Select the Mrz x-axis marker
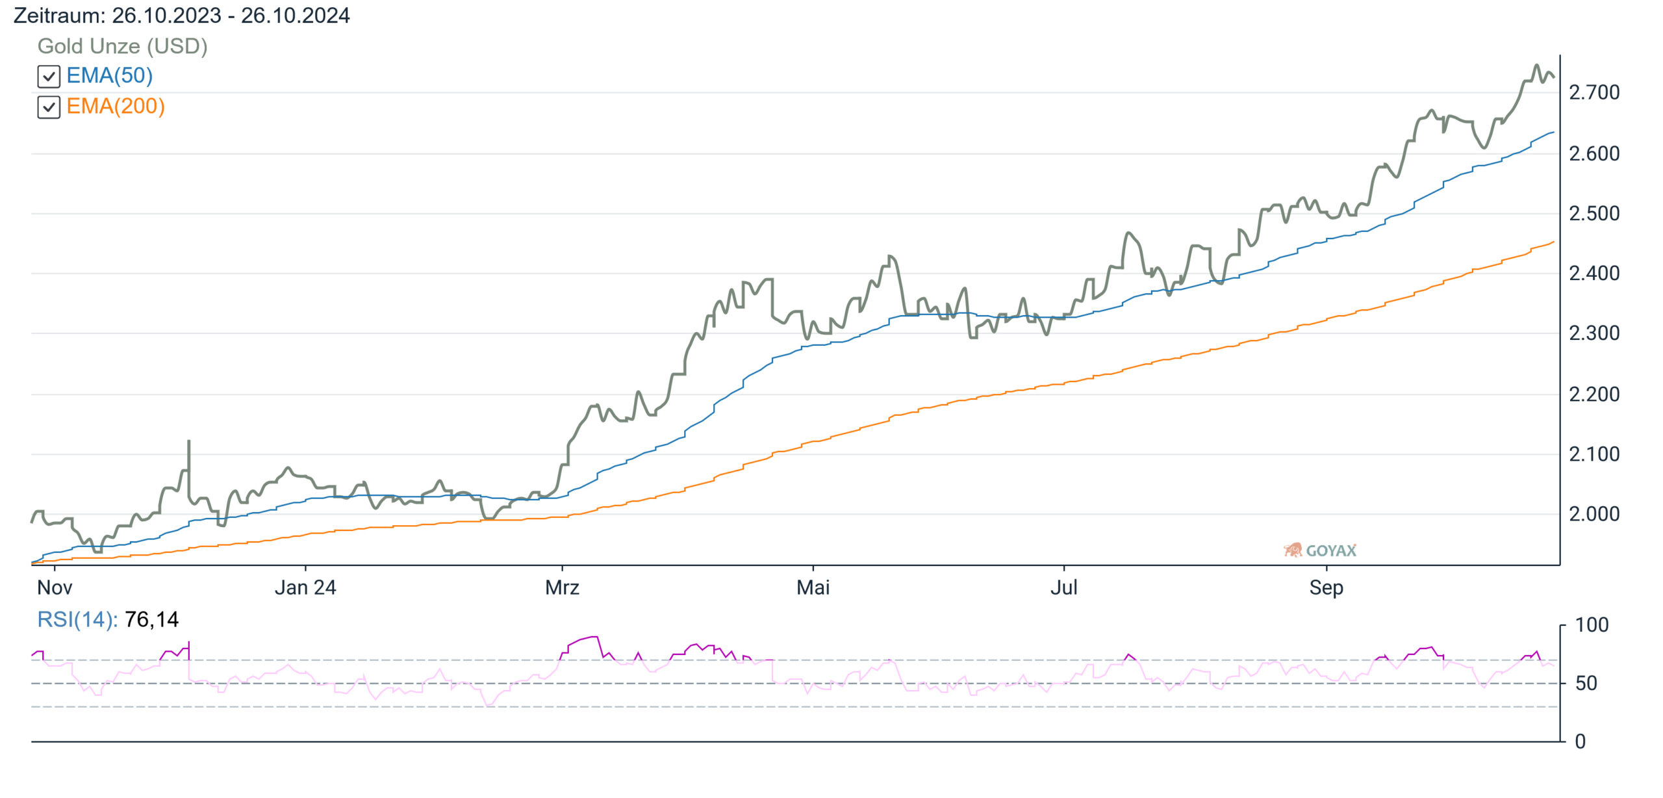This screenshot has height=798, width=1663. pyautogui.click(x=562, y=587)
